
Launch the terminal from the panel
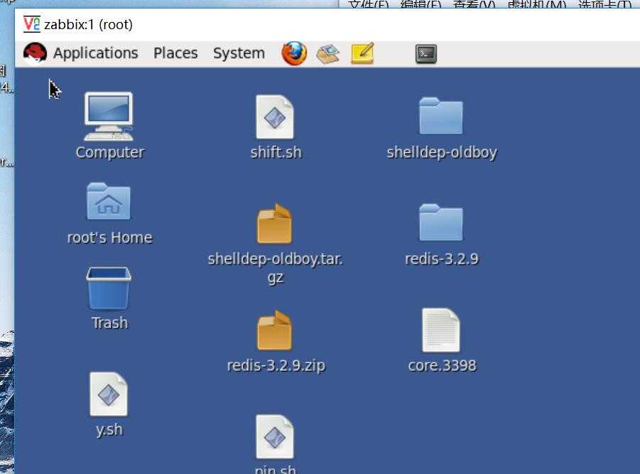(x=426, y=54)
